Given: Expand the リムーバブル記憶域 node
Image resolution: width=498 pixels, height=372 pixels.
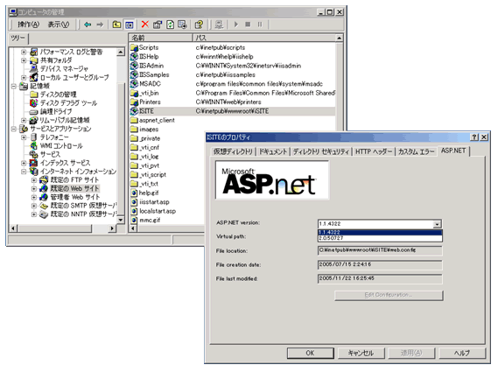Looking at the screenshot, I should [x=24, y=120].
